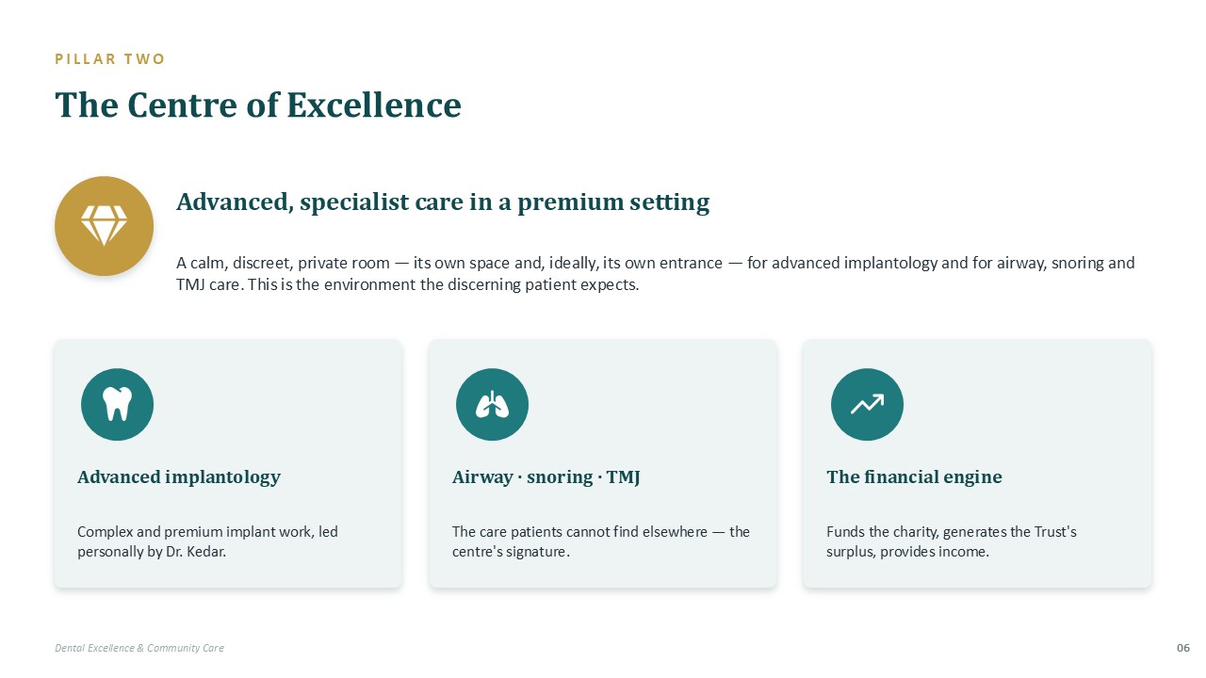
Task: Click text mentioning Dr. Kedar
Action: pos(207,541)
